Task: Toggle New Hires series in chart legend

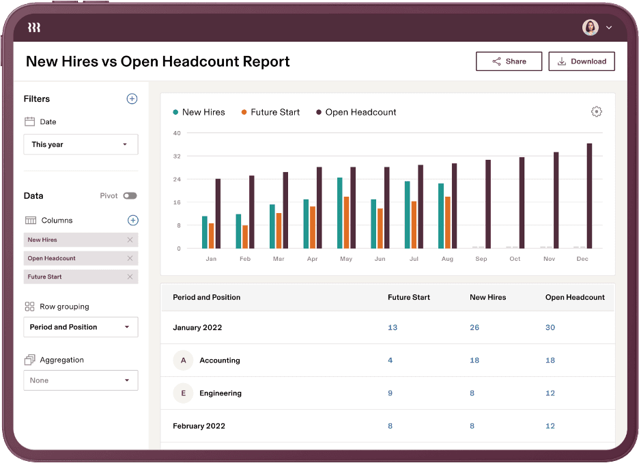Action: click(x=203, y=112)
